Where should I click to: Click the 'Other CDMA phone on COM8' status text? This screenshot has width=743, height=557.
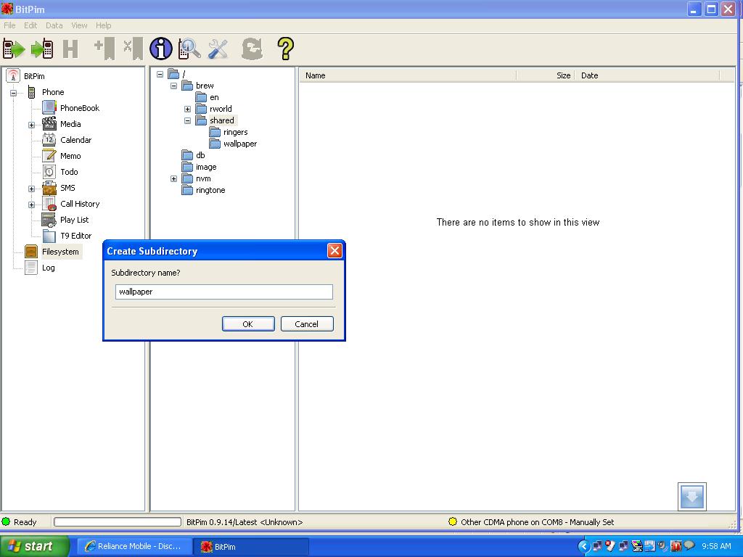[x=538, y=522]
